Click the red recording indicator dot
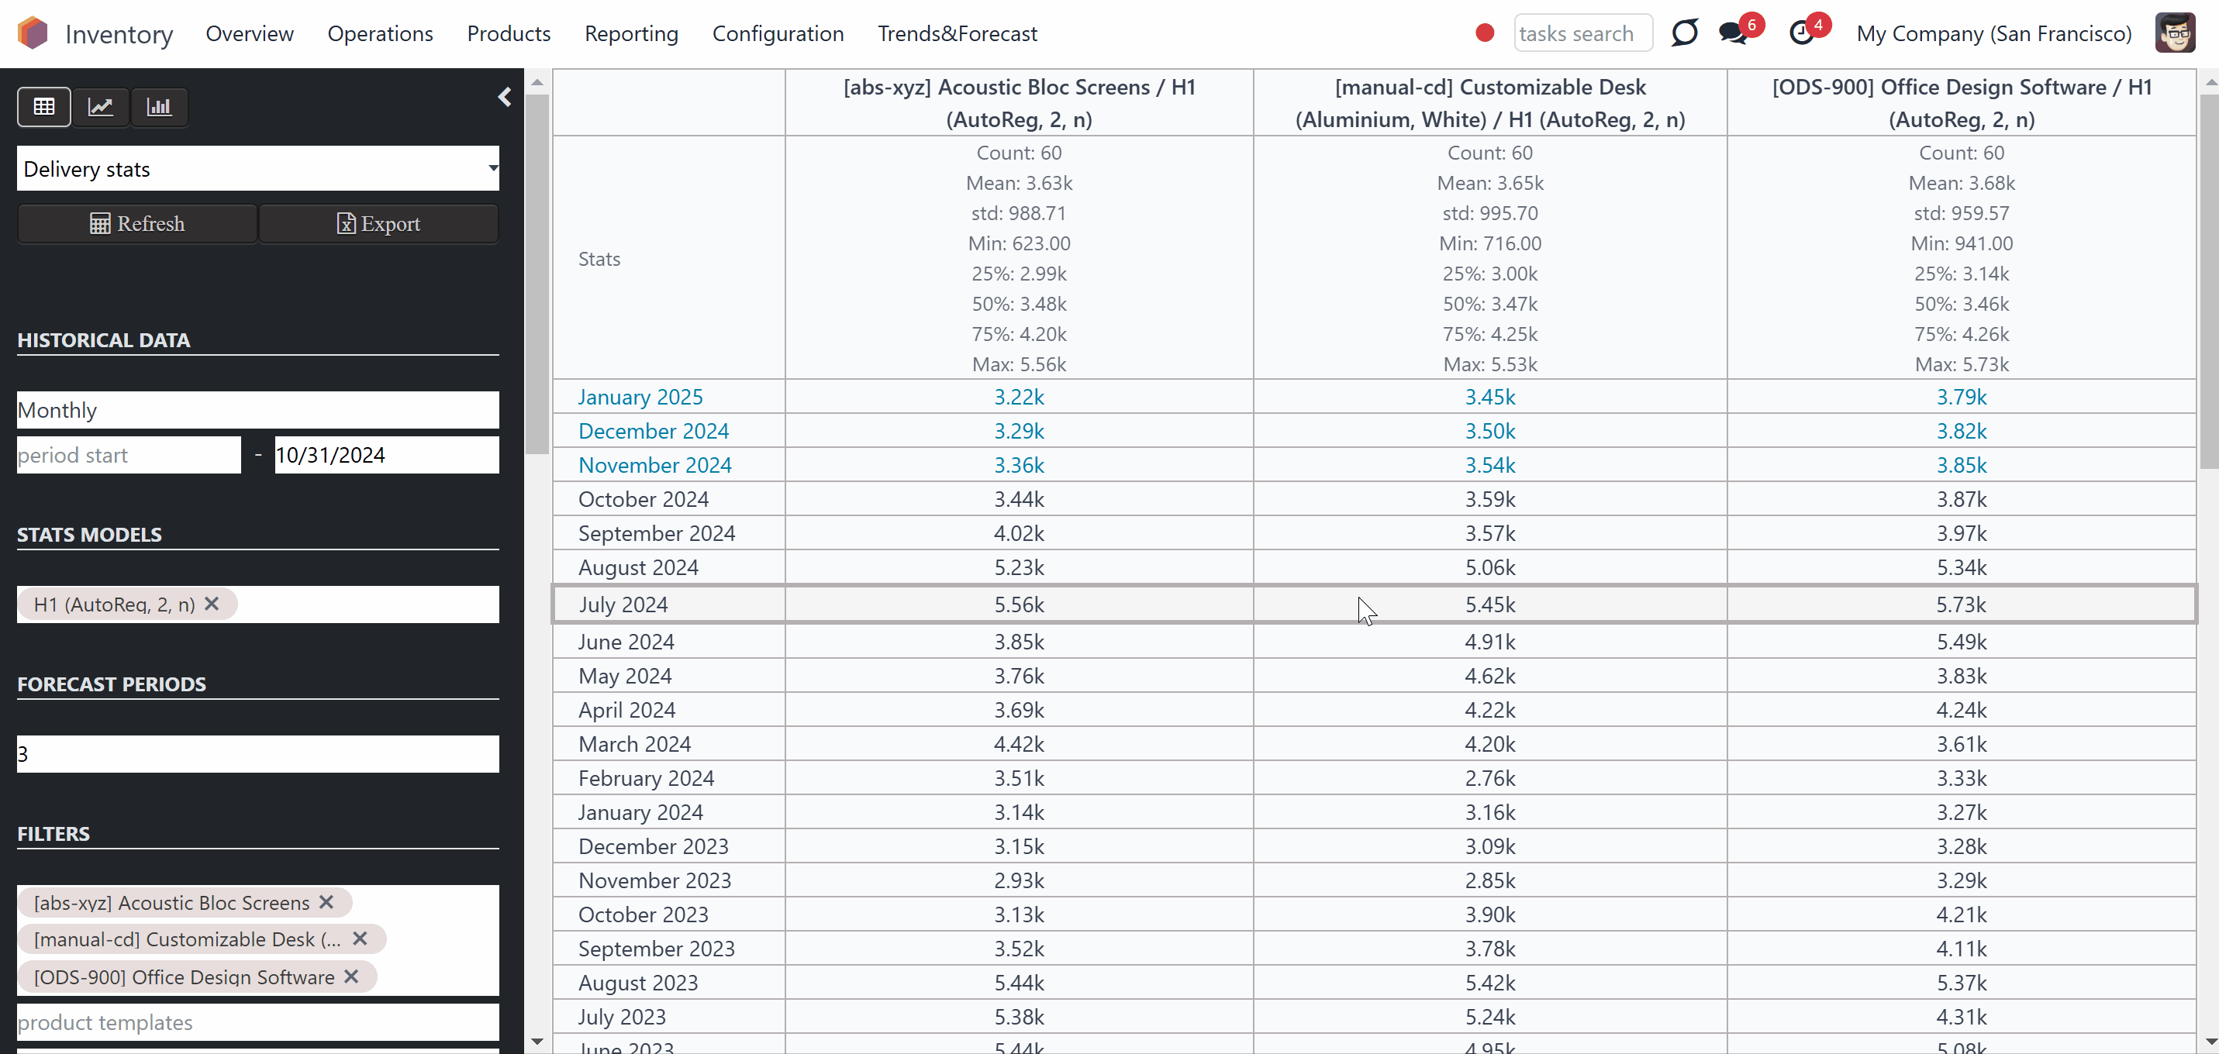Viewport: 2219px width, 1054px height. tap(1484, 33)
